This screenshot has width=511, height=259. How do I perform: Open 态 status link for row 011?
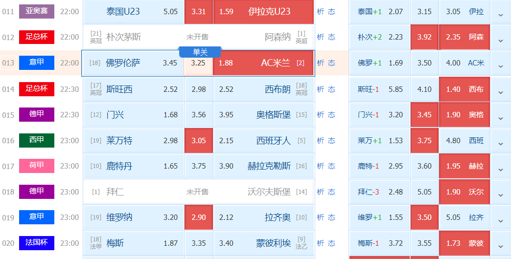coord(331,11)
